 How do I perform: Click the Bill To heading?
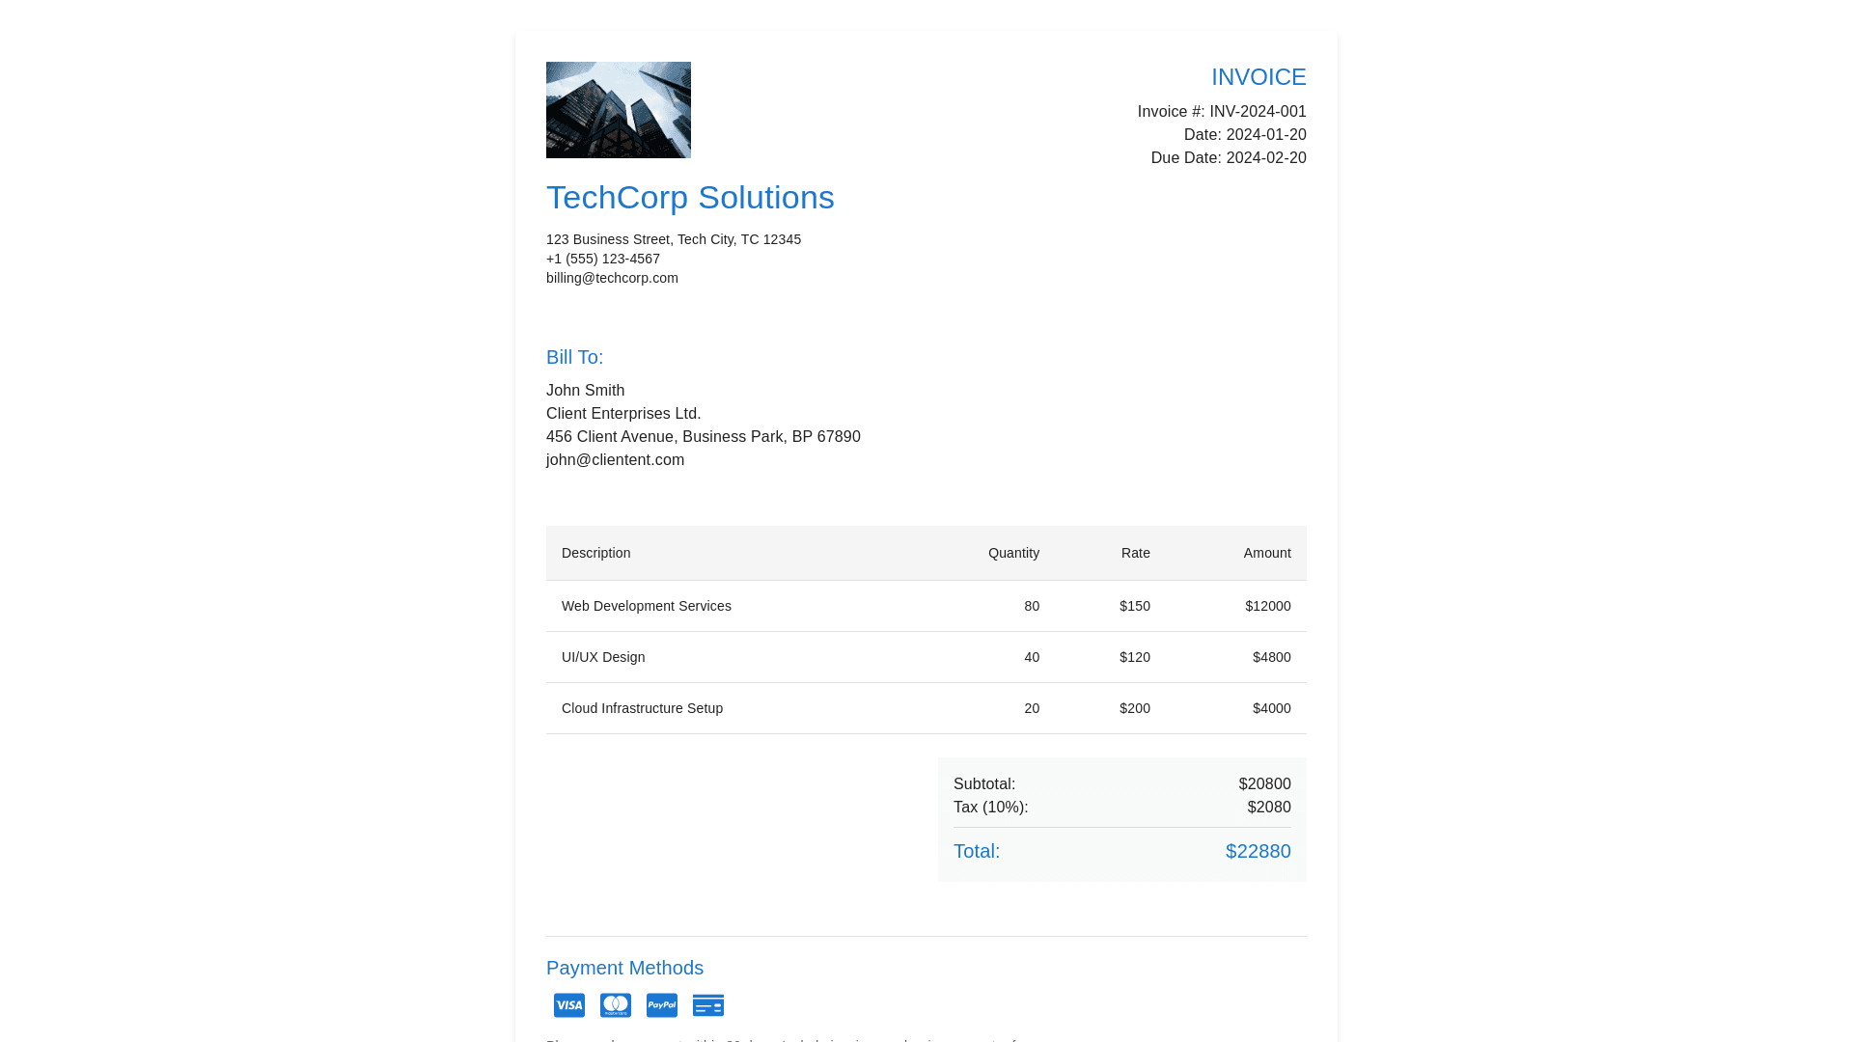coord(574,357)
